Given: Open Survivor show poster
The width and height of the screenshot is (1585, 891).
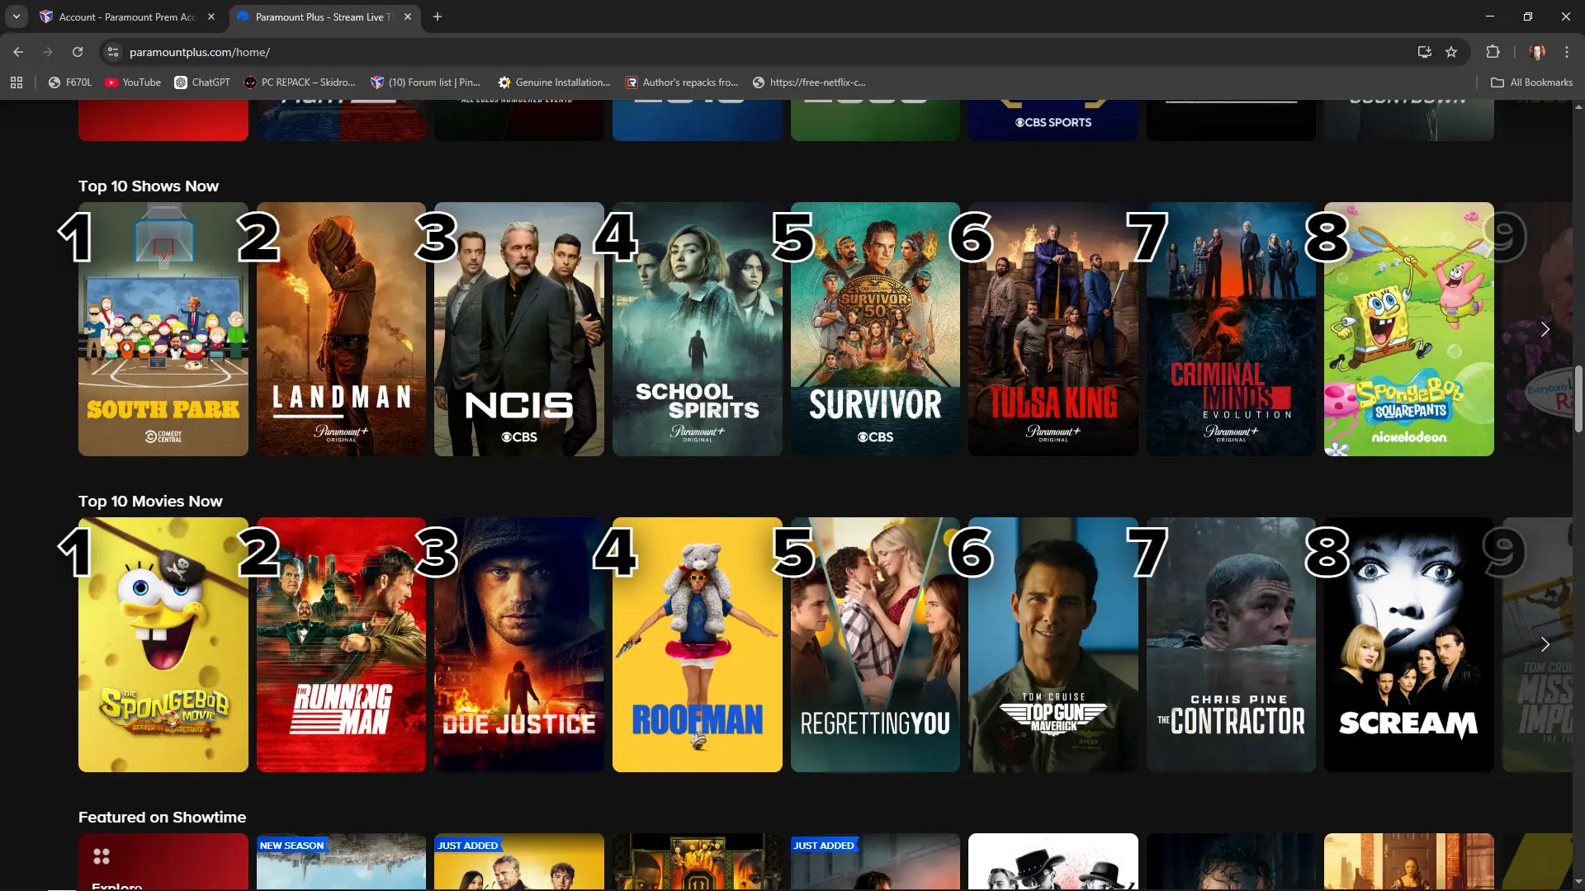Looking at the screenshot, I should [875, 329].
